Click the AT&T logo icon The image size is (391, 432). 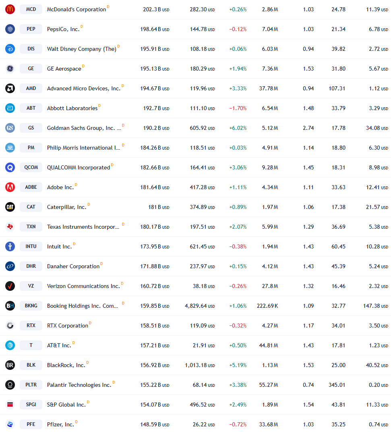pos(10,345)
